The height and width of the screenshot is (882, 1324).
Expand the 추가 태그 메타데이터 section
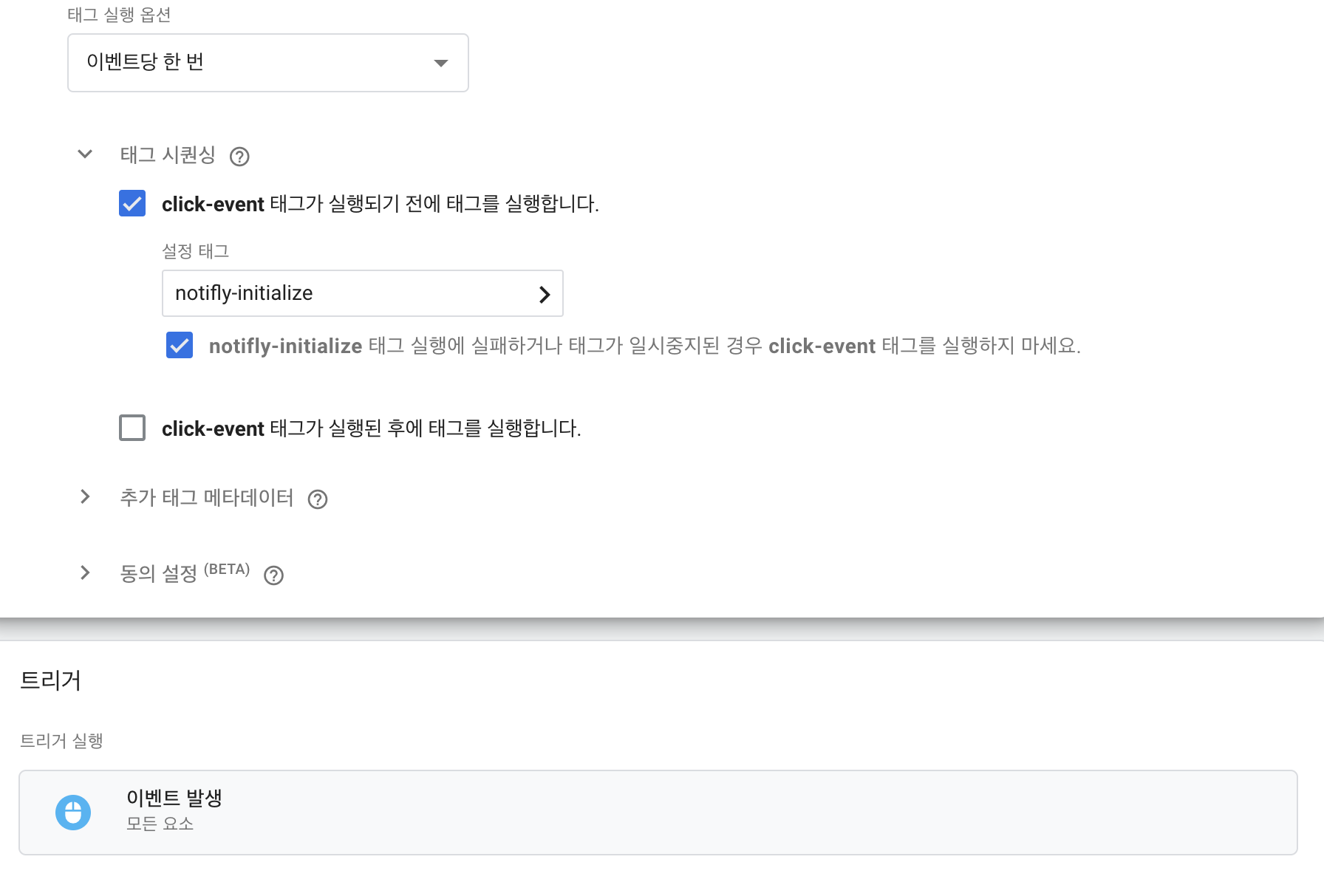84,496
